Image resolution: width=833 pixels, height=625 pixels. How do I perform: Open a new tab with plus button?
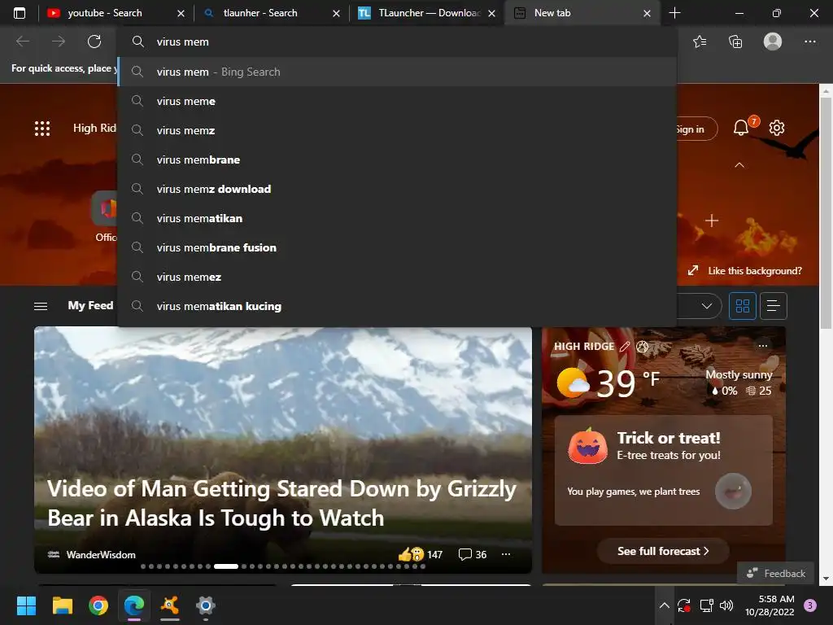tap(674, 13)
